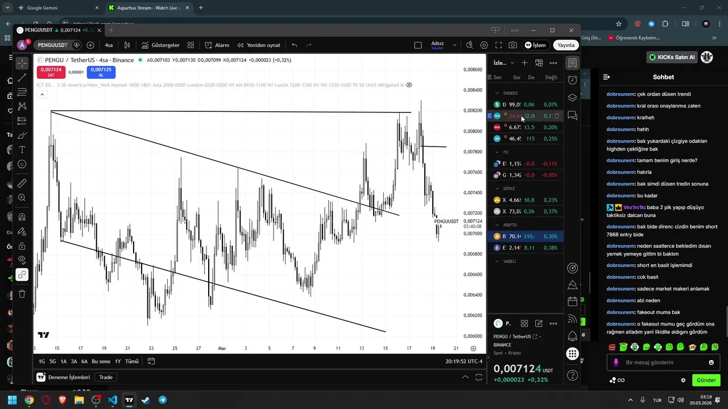Toggle stay-in-drawing-mode pencil lock
Screen dimensions: 728x409
coord(22,231)
